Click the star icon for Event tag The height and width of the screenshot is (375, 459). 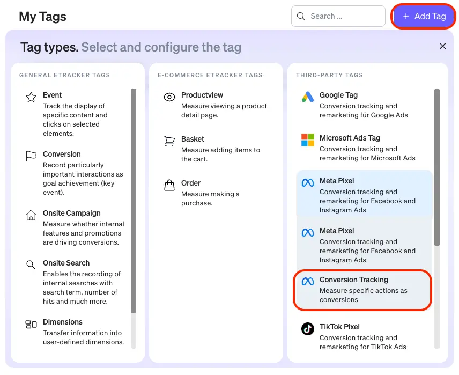(31, 97)
